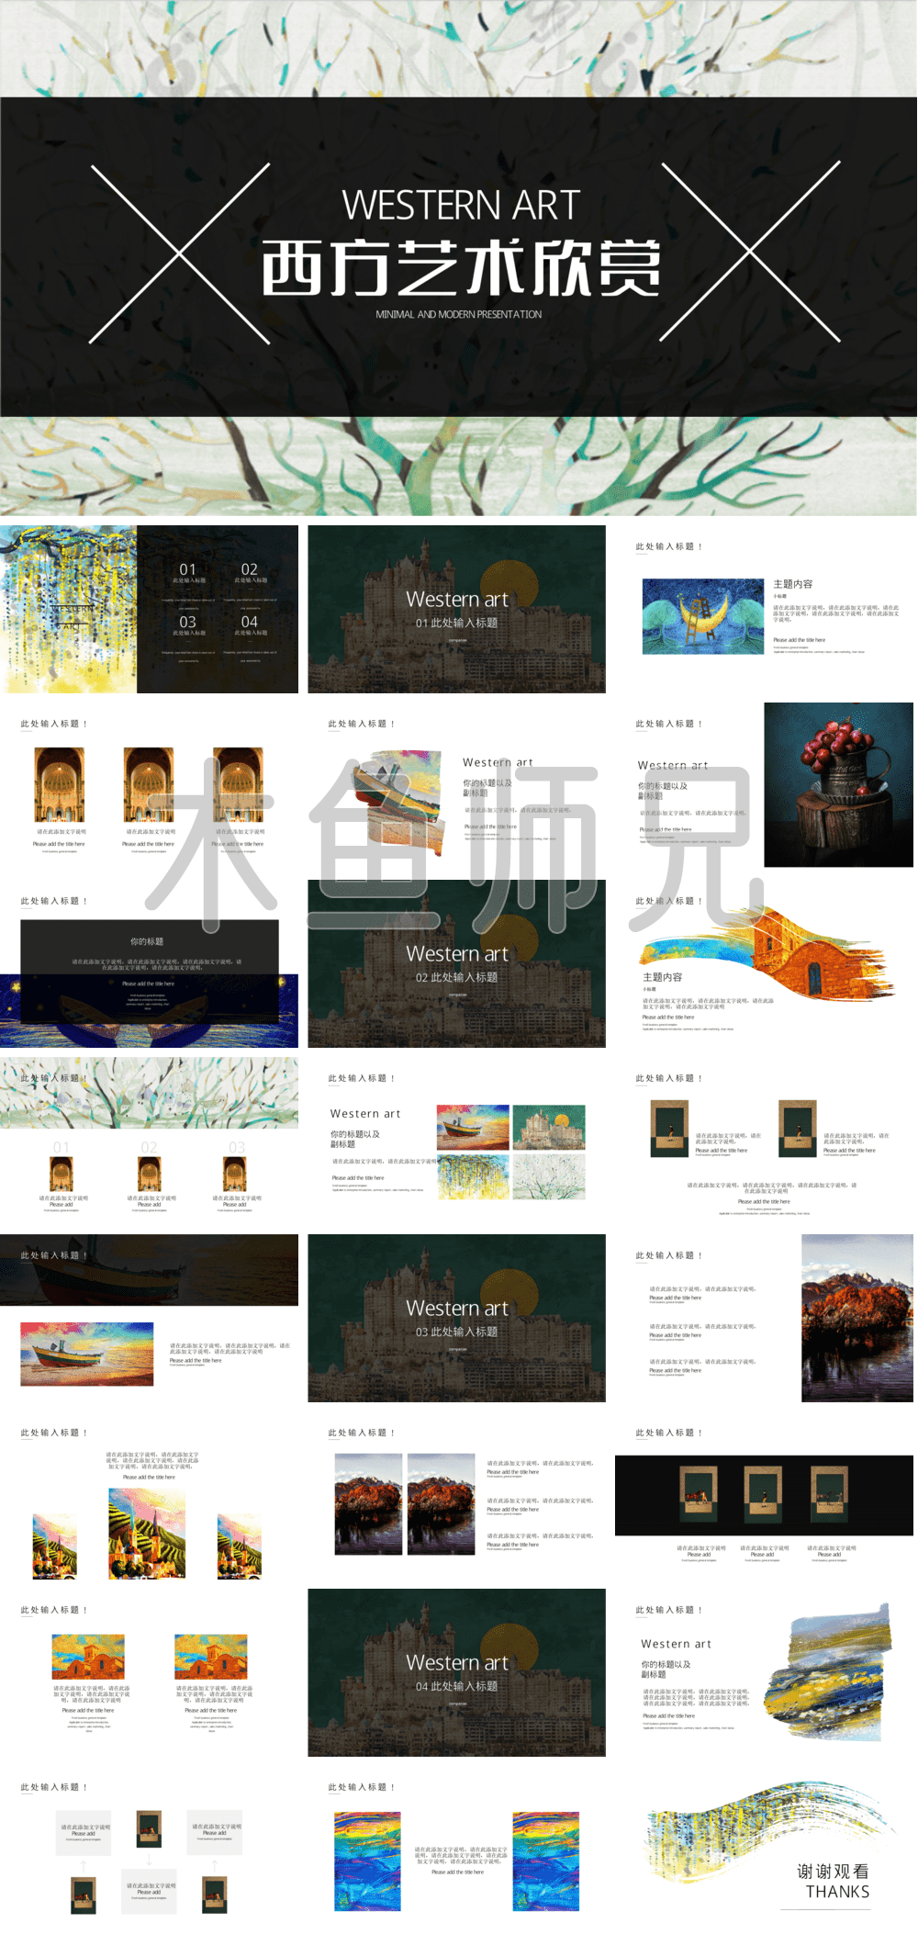This screenshot has height=1934, width=918.
Task: Click 主题内容 heading beside moon painting
Action: (792, 584)
